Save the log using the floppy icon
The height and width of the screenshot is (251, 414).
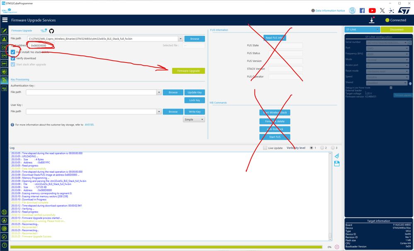(337, 164)
